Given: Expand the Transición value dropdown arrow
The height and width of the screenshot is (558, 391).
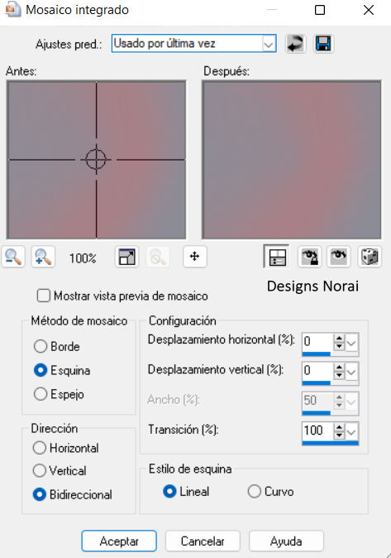Looking at the screenshot, I should tap(351, 432).
